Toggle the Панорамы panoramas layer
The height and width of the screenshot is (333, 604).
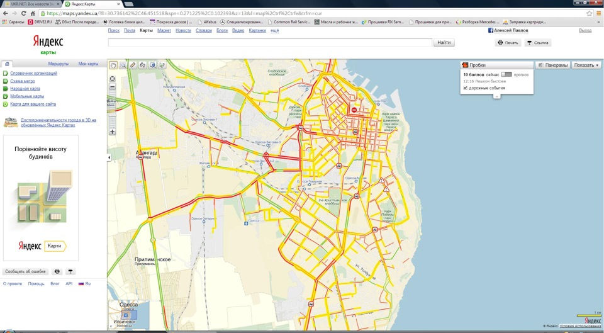pos(553,65)
